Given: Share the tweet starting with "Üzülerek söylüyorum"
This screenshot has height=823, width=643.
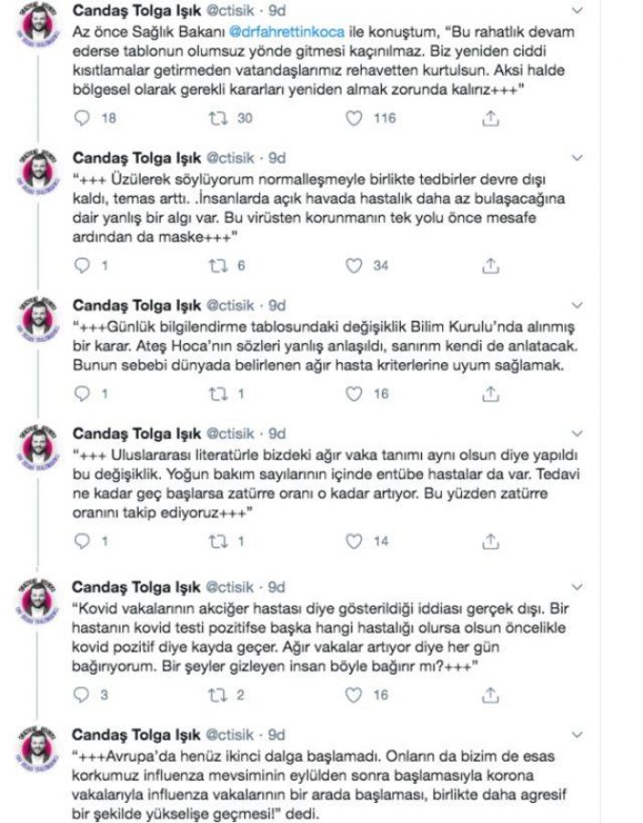Looking at the screenshot, I should pyautogui.click(x=490, y=266).
